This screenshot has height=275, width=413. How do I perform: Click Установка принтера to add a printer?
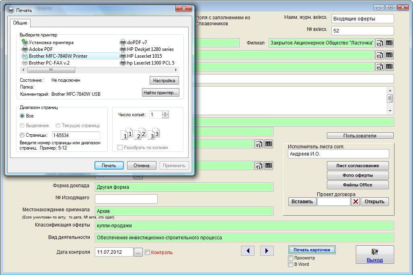(51, 42)
